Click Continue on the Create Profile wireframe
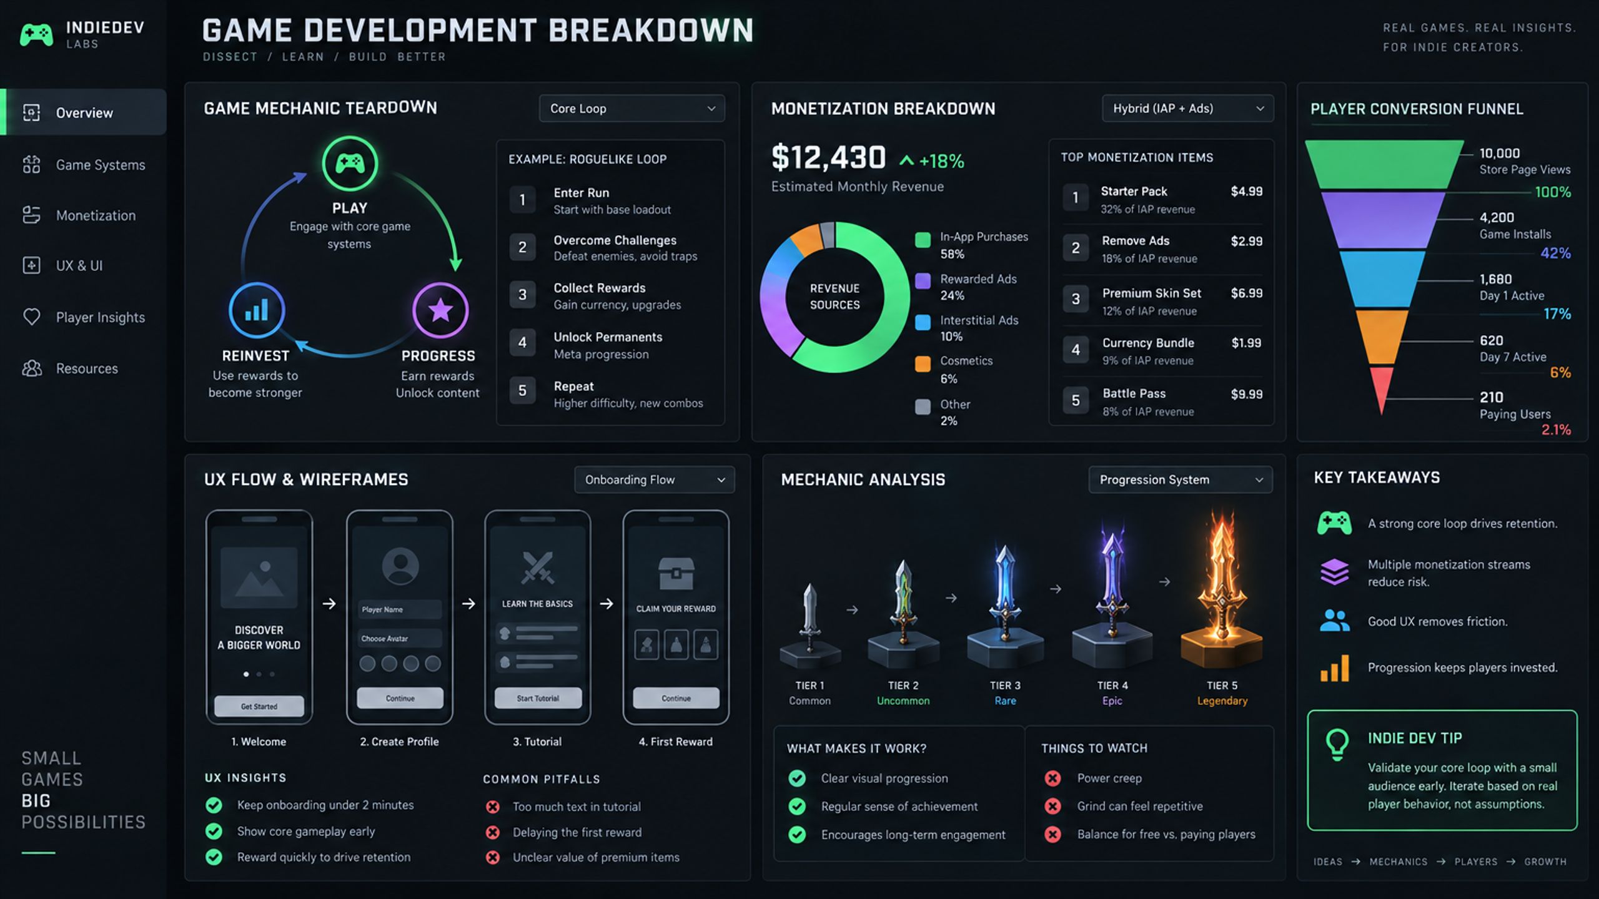Viewport: 1599px width, 899px height. coord(400,698)
